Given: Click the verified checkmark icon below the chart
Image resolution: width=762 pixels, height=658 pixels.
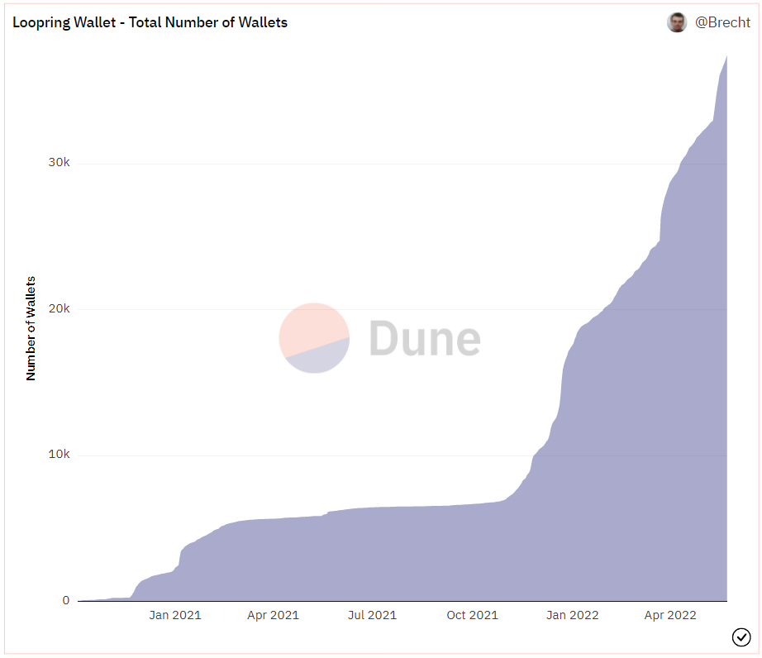Looking at the screenshot, I should point(741,637).
